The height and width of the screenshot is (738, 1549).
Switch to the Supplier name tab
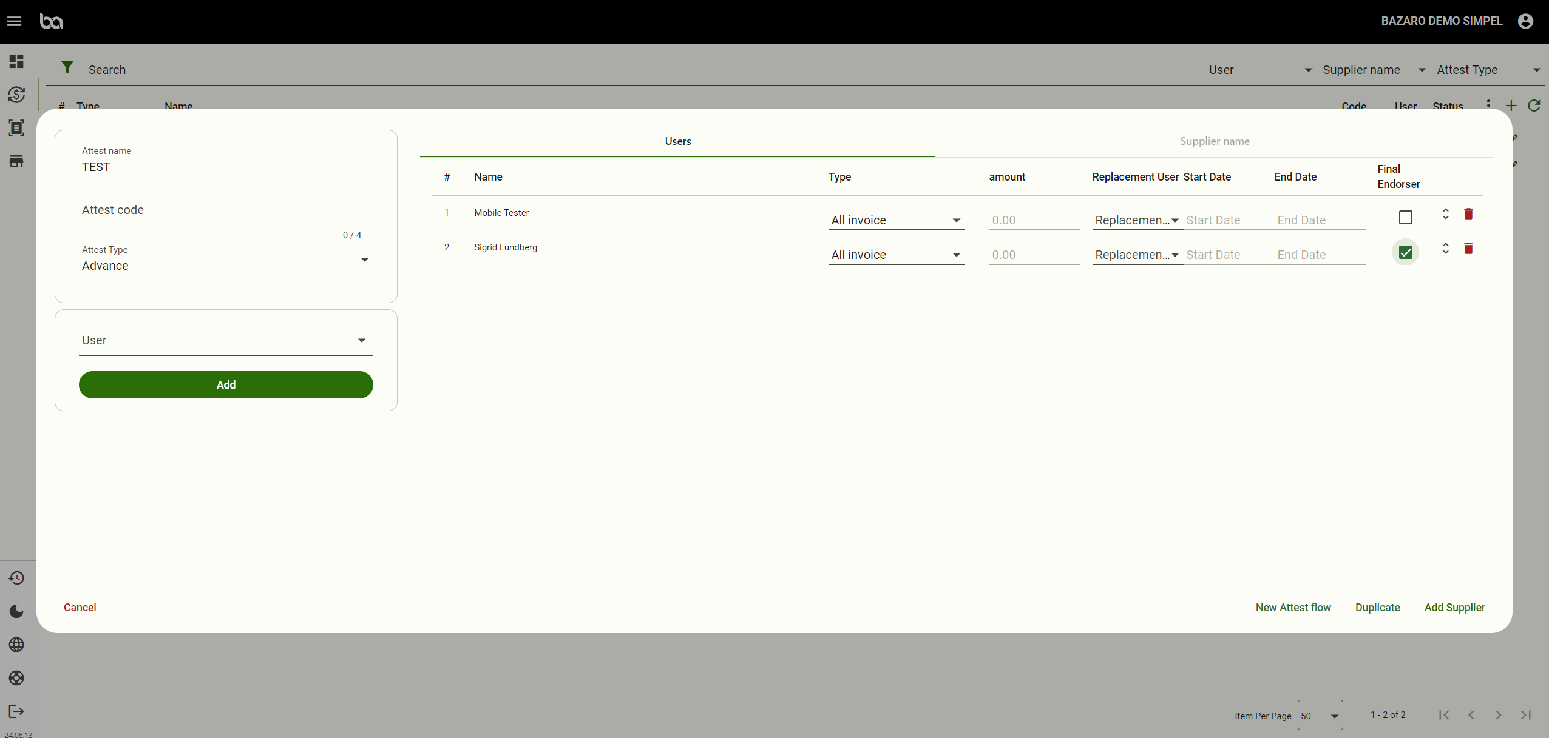tap(1214, 141)
